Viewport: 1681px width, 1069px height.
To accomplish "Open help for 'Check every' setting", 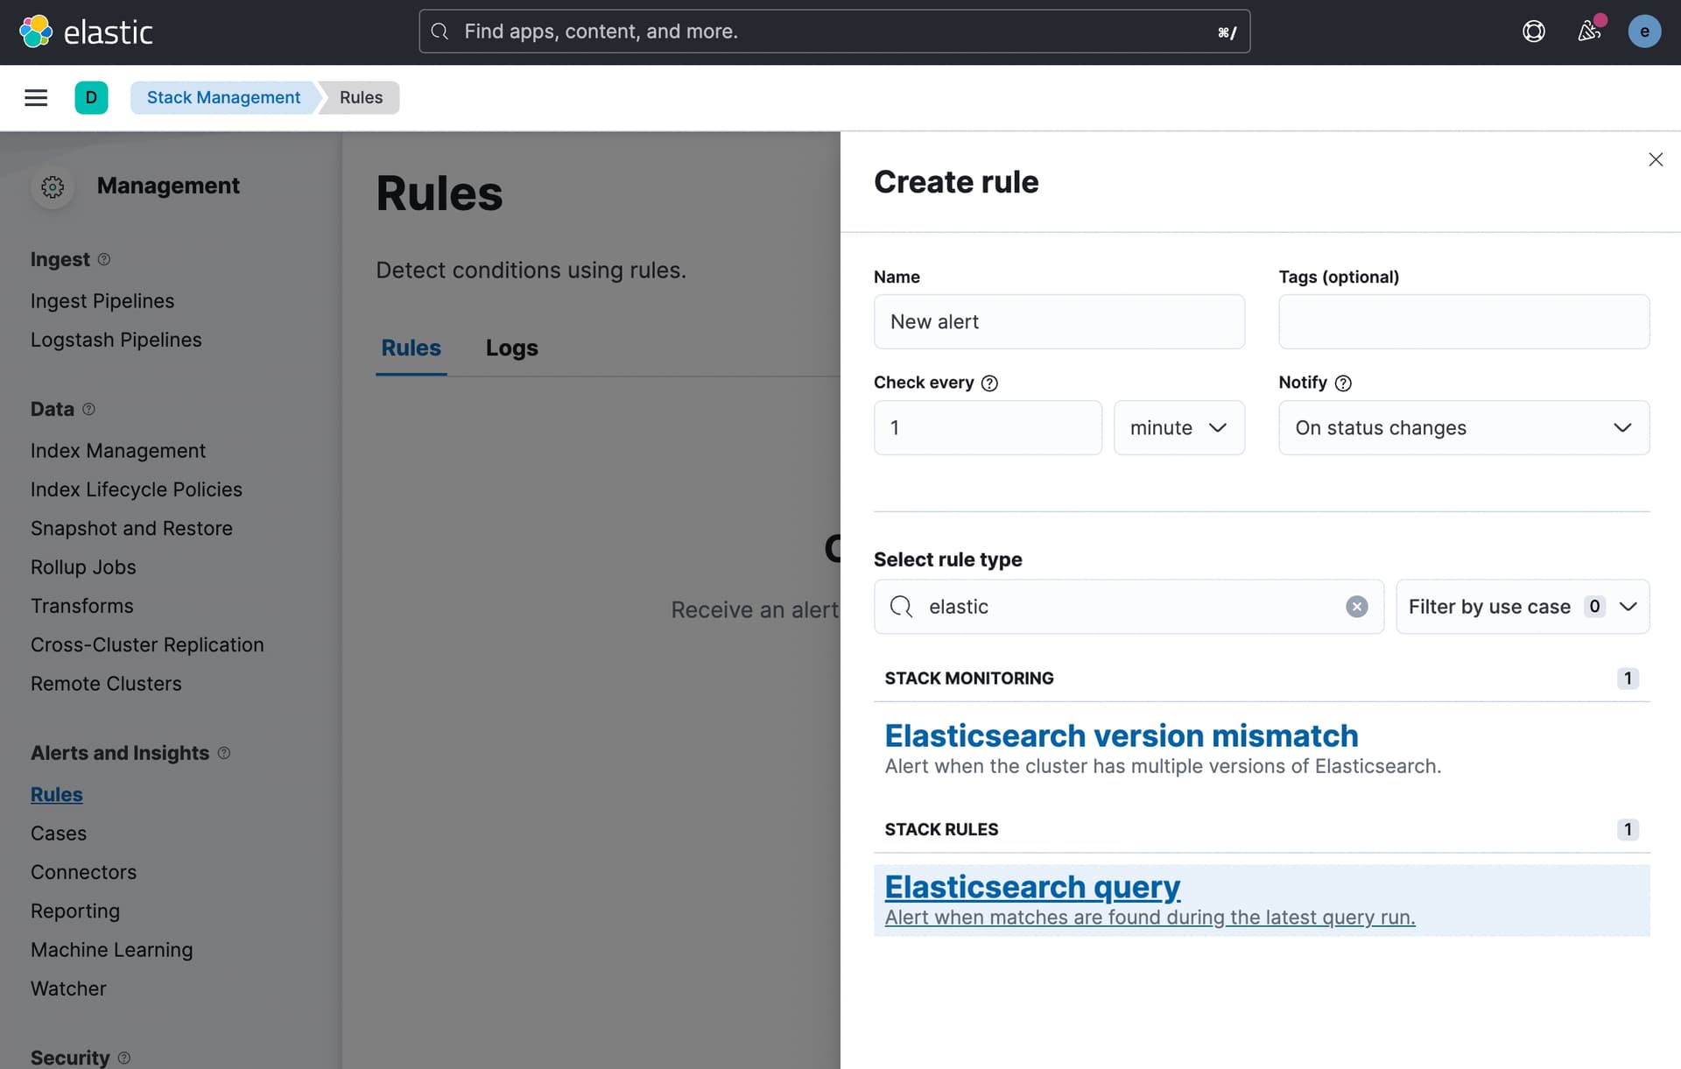I will click(x=990, y=383).
